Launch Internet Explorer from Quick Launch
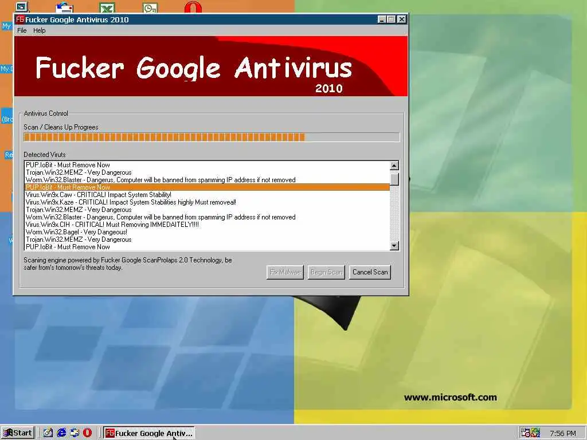This screenshot has height=440, width=587. tap(61, 433)
